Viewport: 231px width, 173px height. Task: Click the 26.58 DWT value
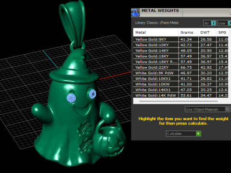pyautogui.click(x=206, y=39)
